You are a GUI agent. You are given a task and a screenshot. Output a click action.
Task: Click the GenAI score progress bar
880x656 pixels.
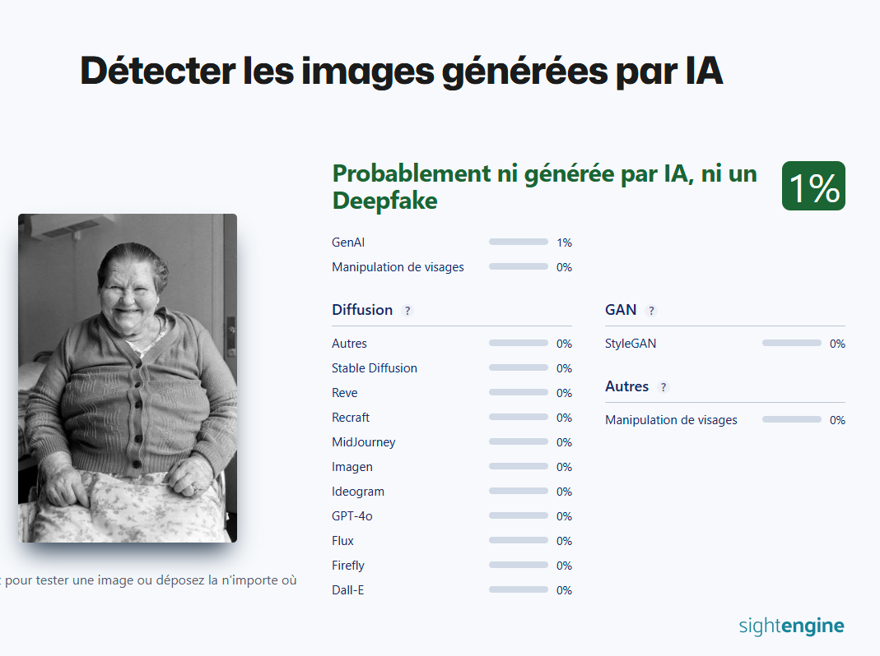[x=518, y=243]
